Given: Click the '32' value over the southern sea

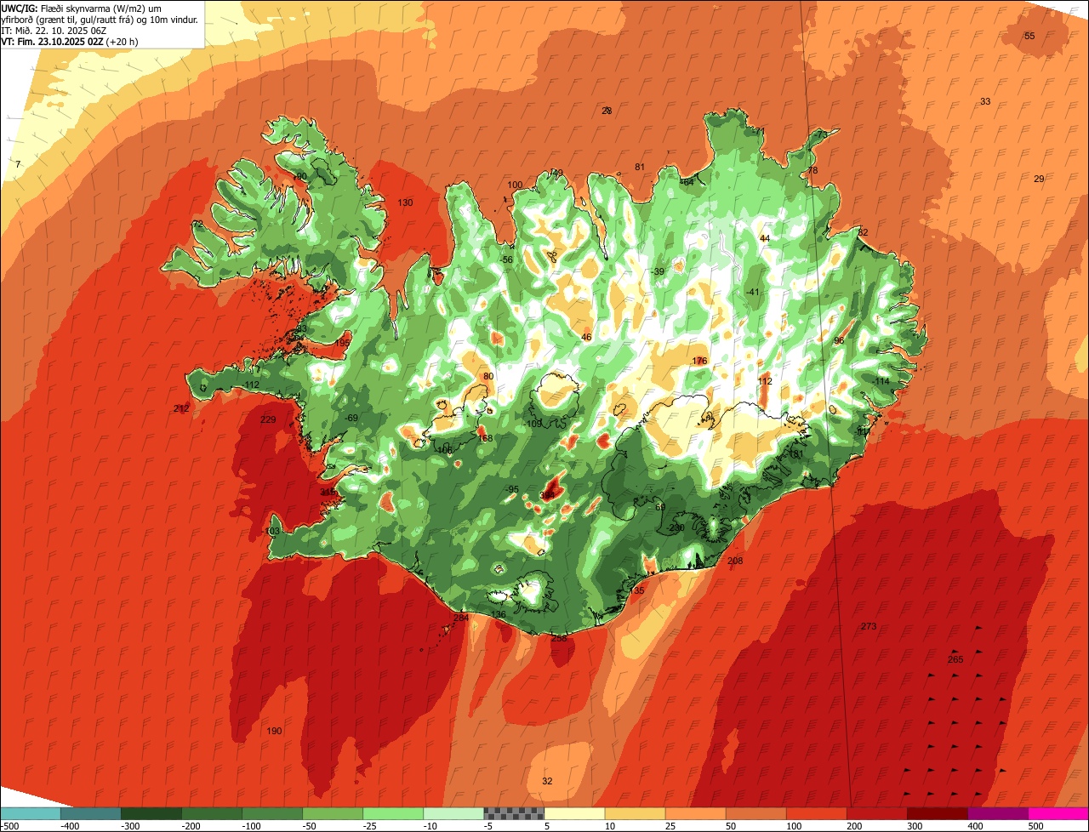Looking at the screenshot, I should [547, 781].
